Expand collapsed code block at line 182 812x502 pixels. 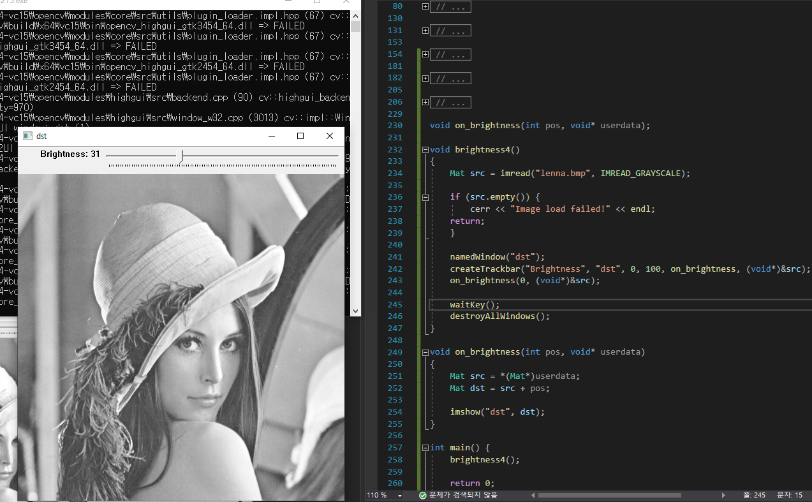pyautogui.click(x=425, y=78)
